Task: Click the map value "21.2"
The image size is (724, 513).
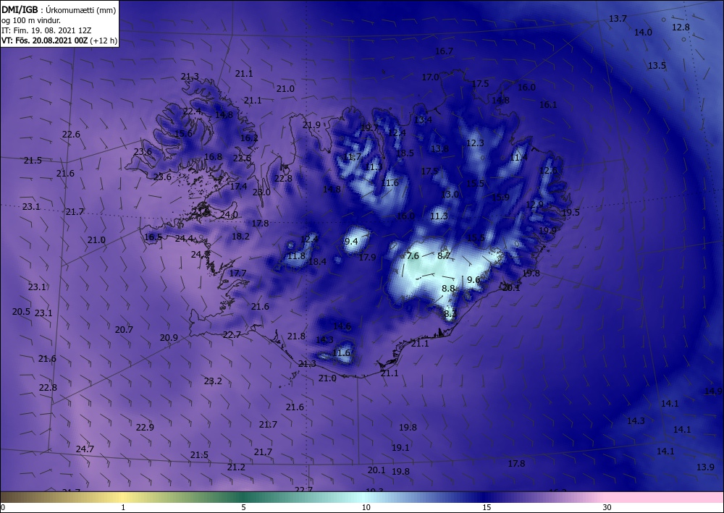Action: click(236, 467)
